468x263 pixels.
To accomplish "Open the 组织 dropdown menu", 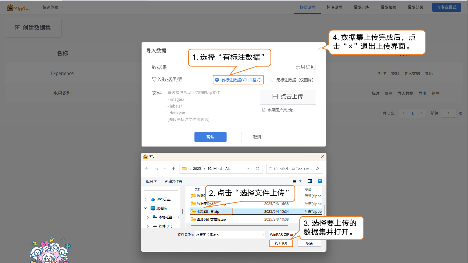I will (151, 181).
